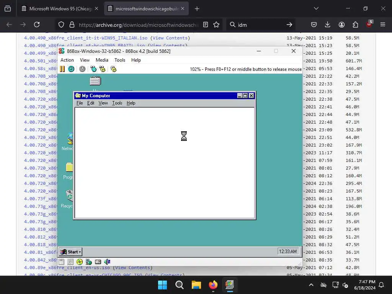392x294 pixels.
Task: Open File Explorer from taskbar
Action: point(196,285)
